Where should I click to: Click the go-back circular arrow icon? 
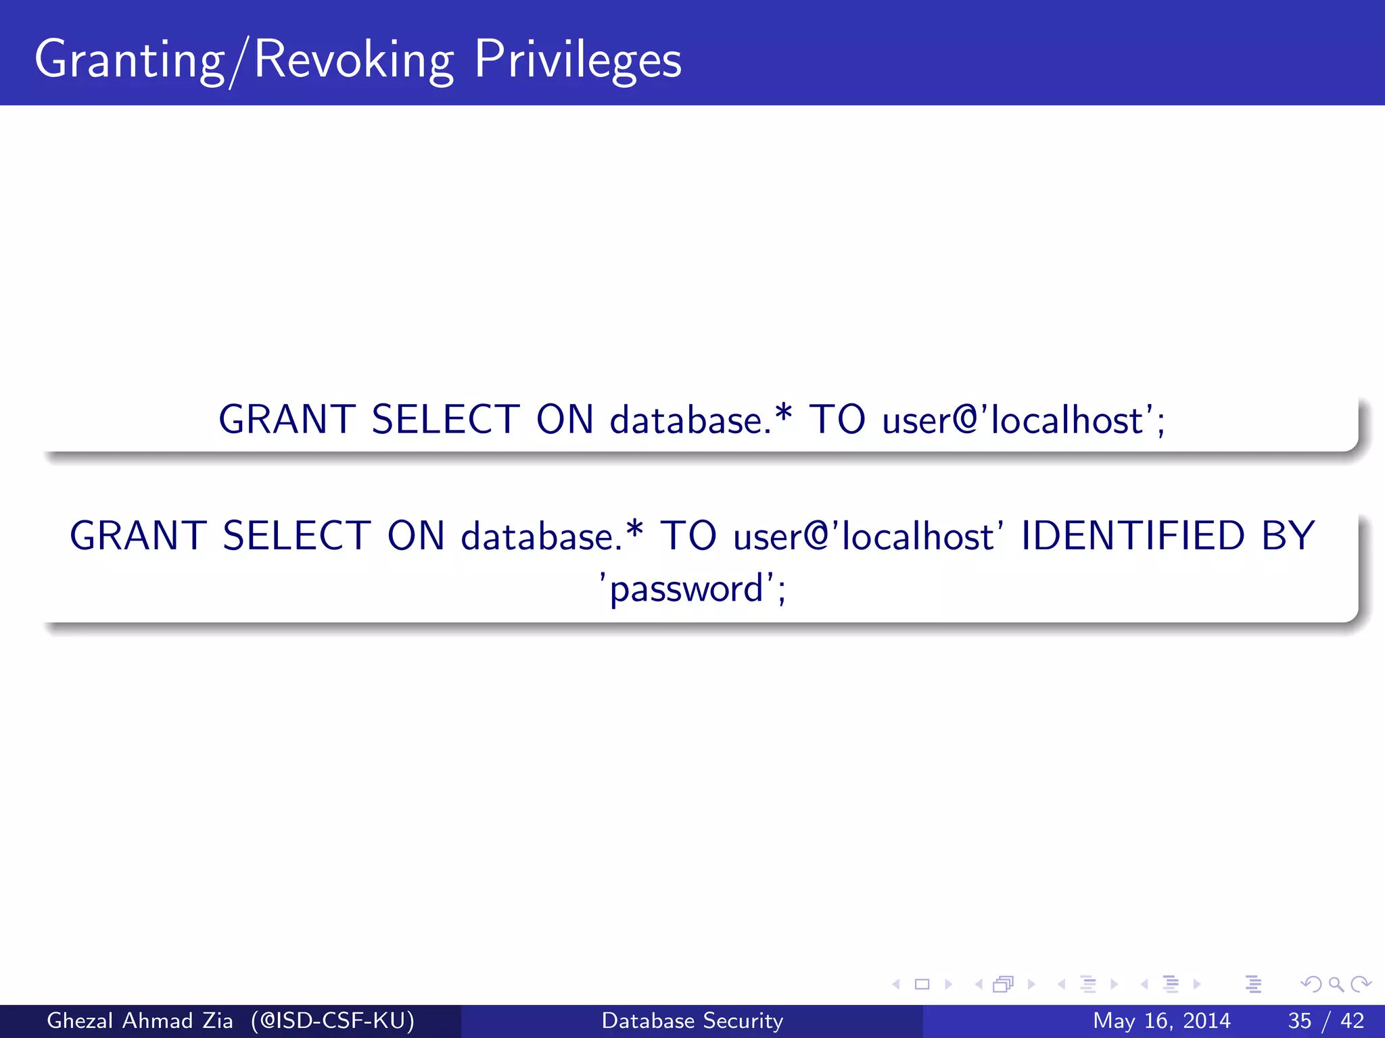(1311, 985)
